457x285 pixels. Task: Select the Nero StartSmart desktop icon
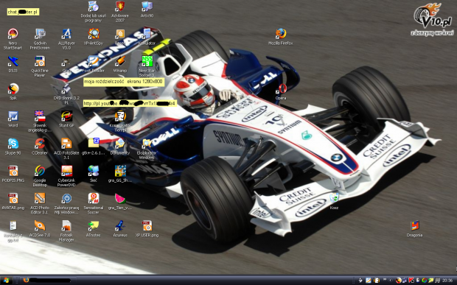[13, 39]
